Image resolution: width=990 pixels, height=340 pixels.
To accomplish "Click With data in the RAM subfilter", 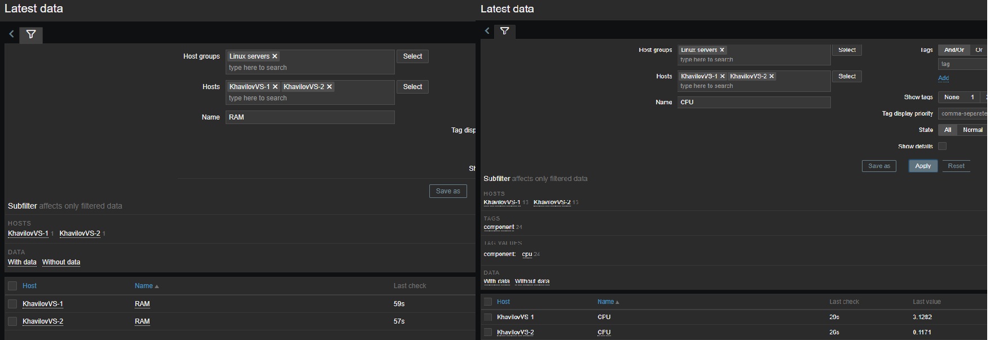I will (x=22, y=262).
